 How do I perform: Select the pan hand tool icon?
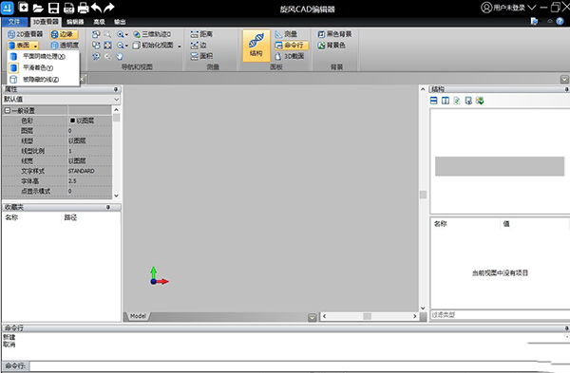[120, 56]
